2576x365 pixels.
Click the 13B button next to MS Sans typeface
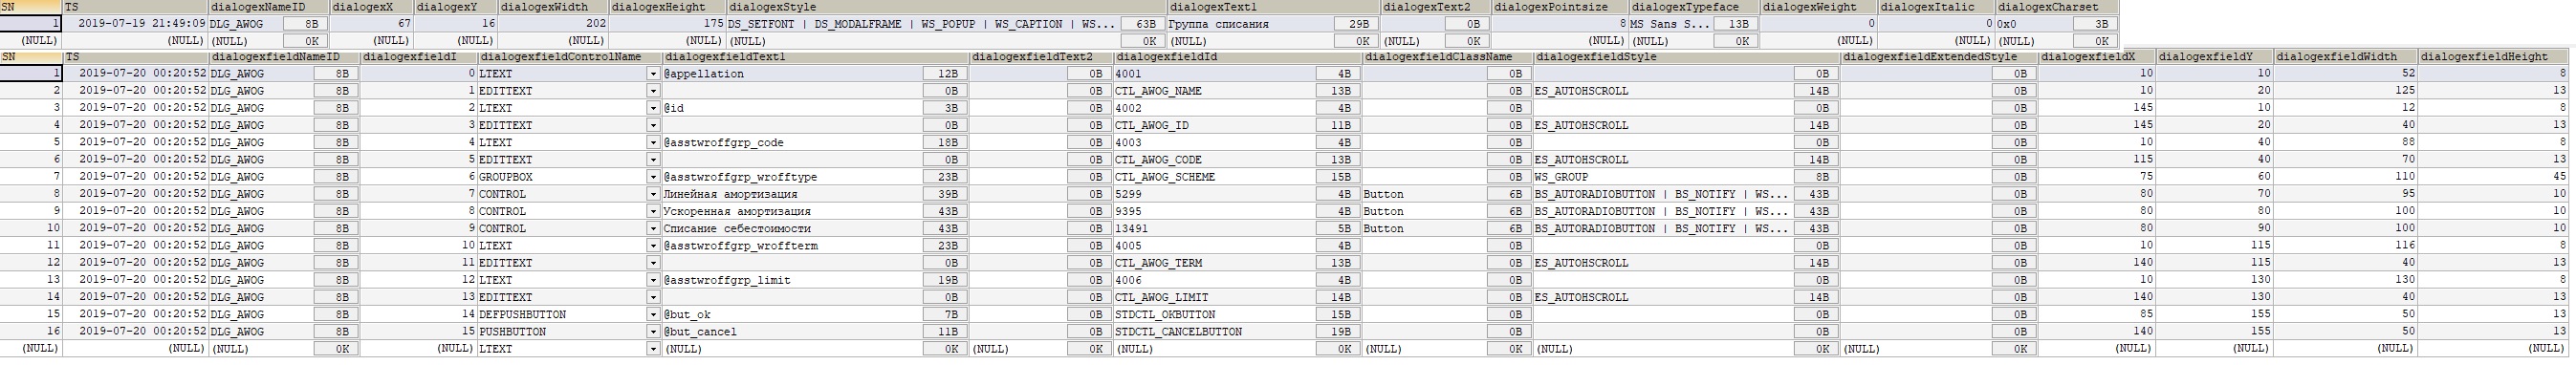click(1738, 24)
